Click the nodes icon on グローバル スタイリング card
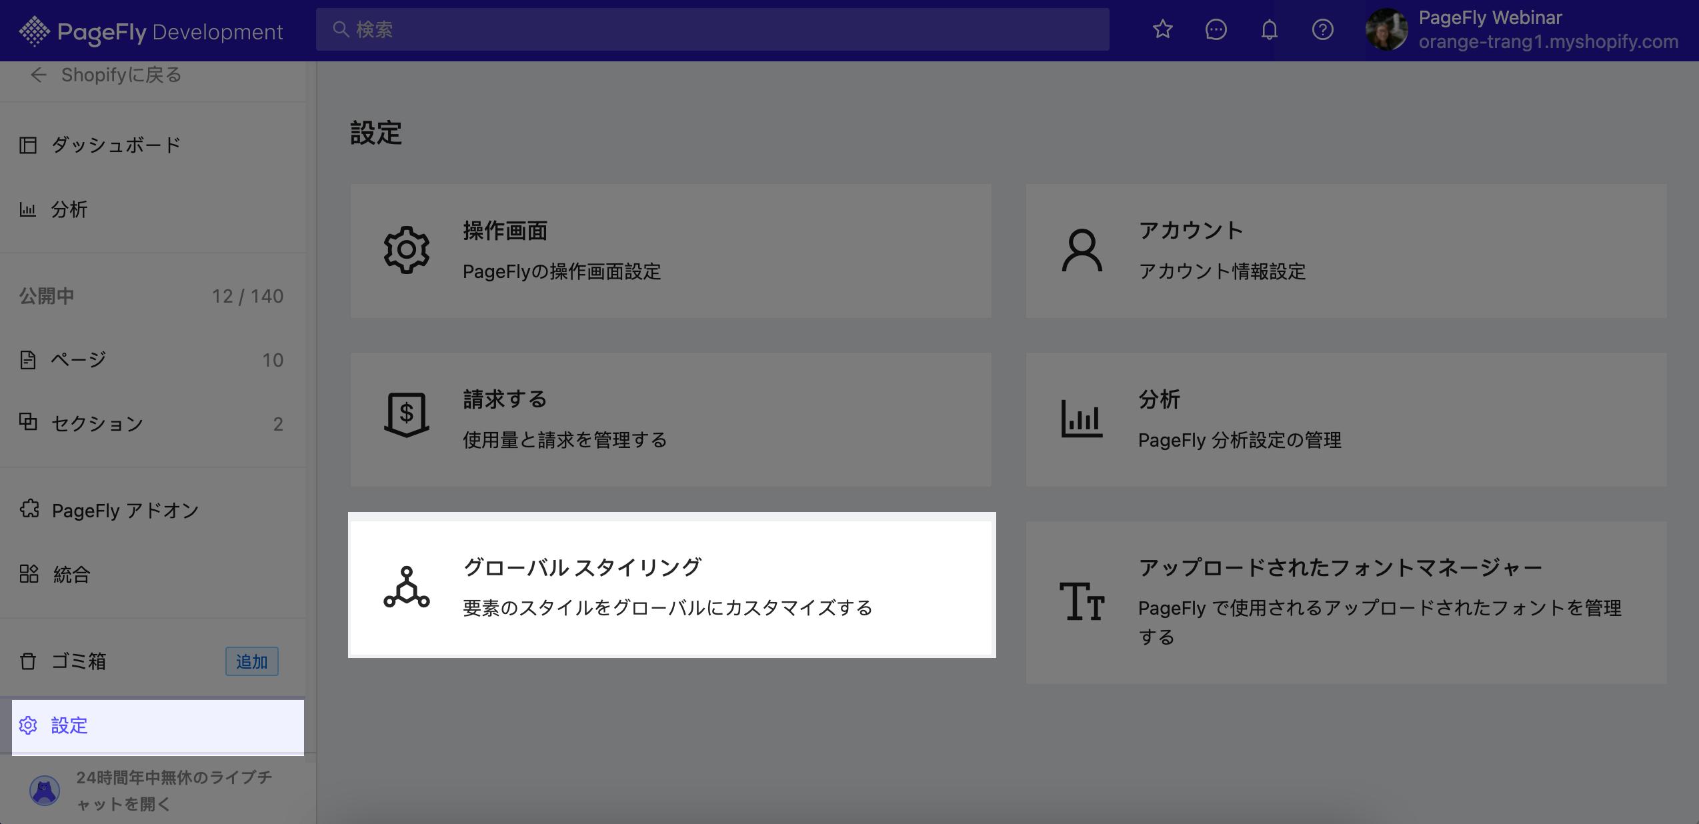 pyautogui.click(x=407, y=587)
